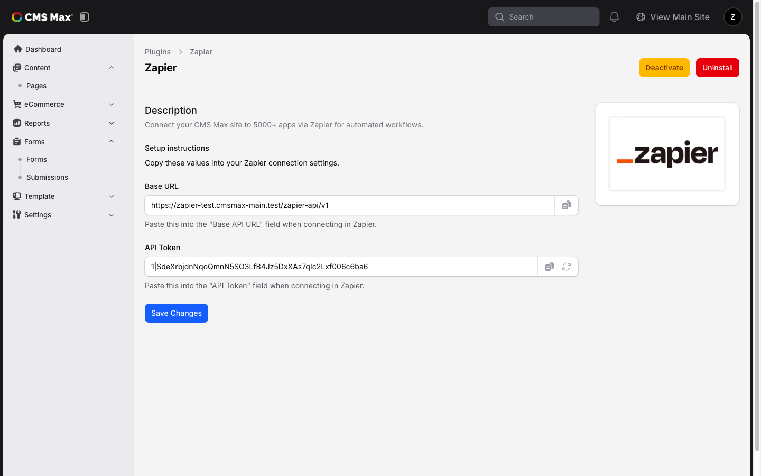Open the user avatar menu Z
This screenshot has width=761, height=476.
(732, 17)
